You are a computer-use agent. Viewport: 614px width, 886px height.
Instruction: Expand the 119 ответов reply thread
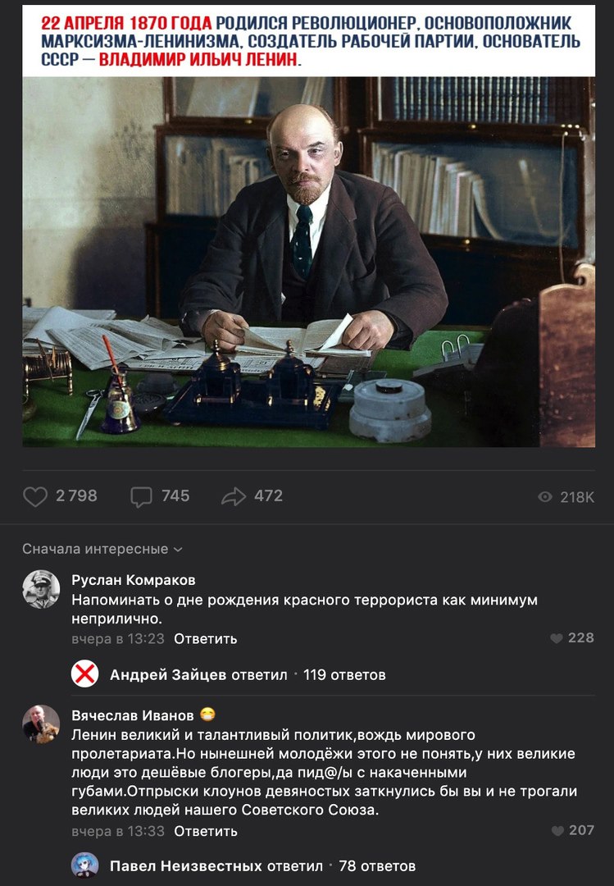344,674
